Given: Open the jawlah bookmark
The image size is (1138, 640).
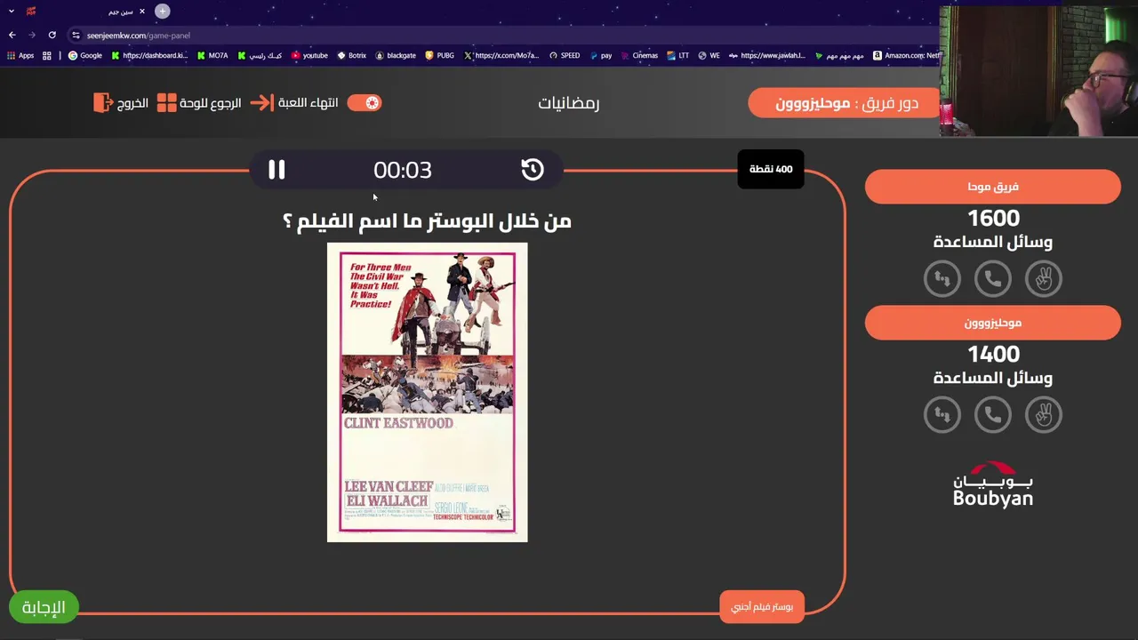Looking at the screenshot, I should 767,55.
